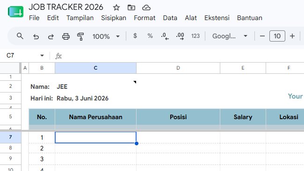Screen dimensions: 304x171
Task: Star the JOB TRACKER 2026 document
Action: pos(116,7)
